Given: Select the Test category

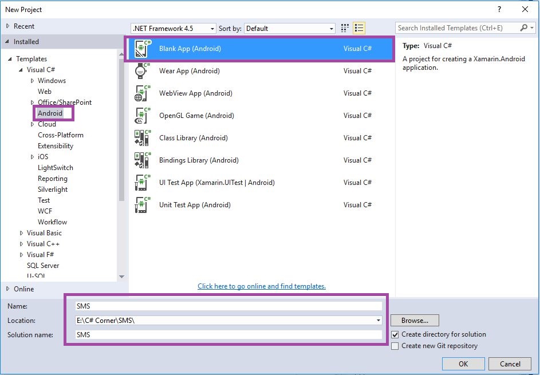Looking at the screenshot, I should pos(44,200).
